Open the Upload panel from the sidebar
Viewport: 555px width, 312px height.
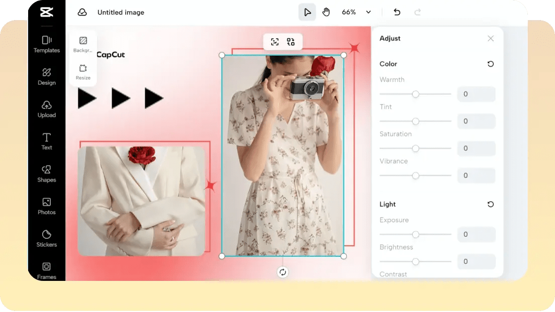point(46,109)
